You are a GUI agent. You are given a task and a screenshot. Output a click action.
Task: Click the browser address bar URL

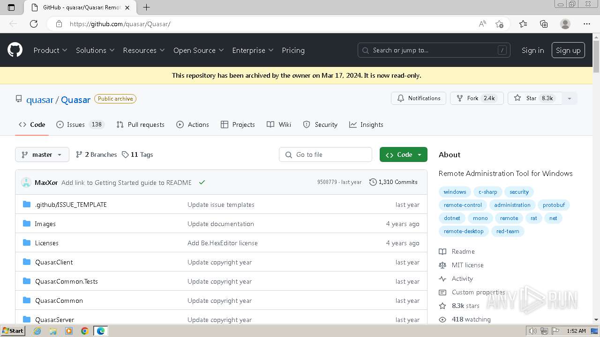point(120,24)
